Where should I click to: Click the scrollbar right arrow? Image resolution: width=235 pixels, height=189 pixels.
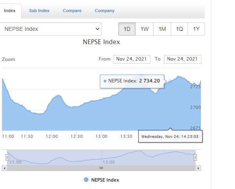pos(199,168)
